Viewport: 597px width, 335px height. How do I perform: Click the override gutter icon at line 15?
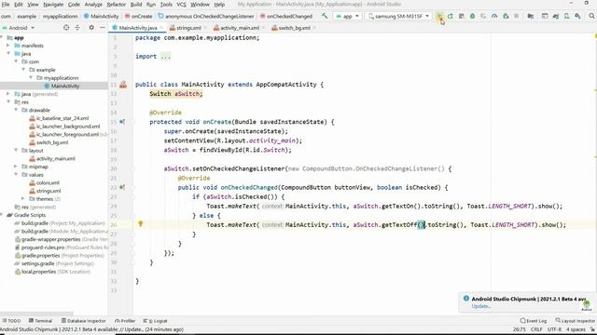122,122
